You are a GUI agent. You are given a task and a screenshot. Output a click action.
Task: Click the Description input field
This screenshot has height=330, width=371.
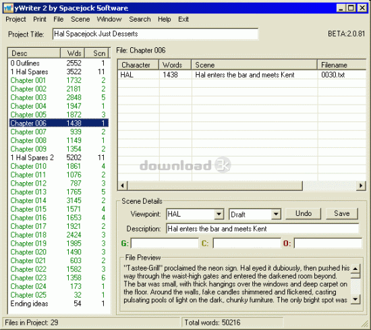pyautogui.click(x=262, y=229)
